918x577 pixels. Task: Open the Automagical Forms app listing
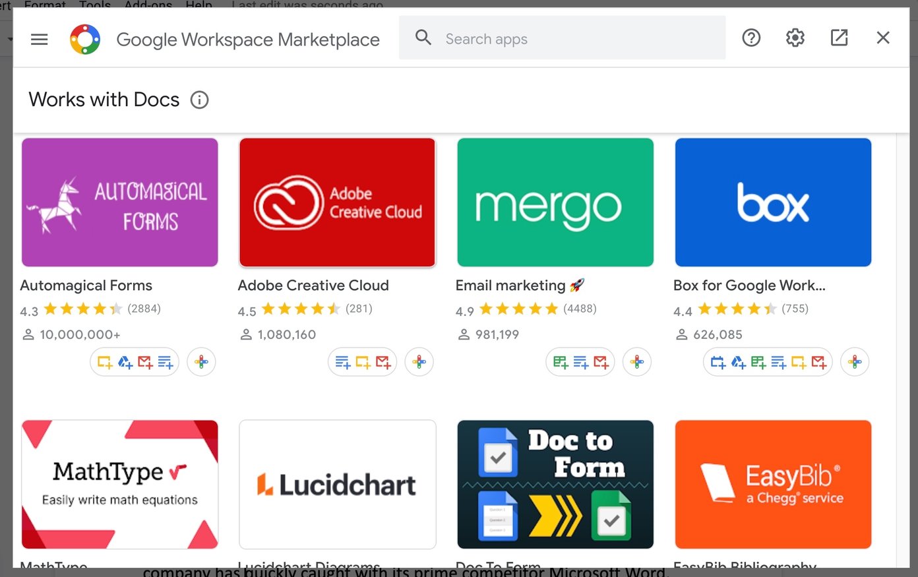point(119,202)
